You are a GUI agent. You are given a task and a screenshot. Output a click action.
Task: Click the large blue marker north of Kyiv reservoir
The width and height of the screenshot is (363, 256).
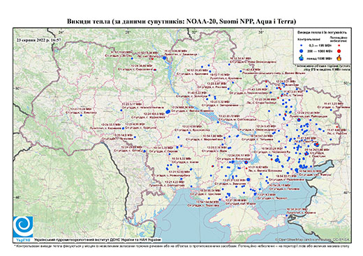point(165,58)
